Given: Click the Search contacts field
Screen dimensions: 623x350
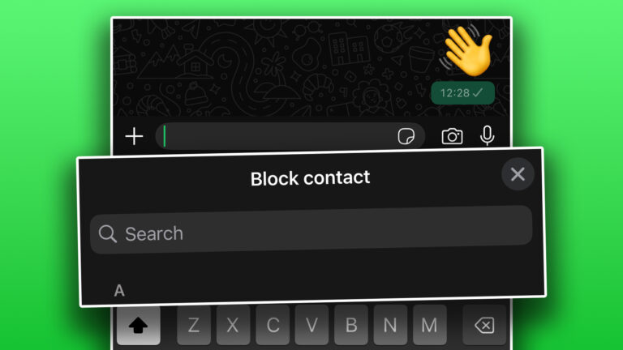Looking at the screenshot, I should click(x=311, y=229).
